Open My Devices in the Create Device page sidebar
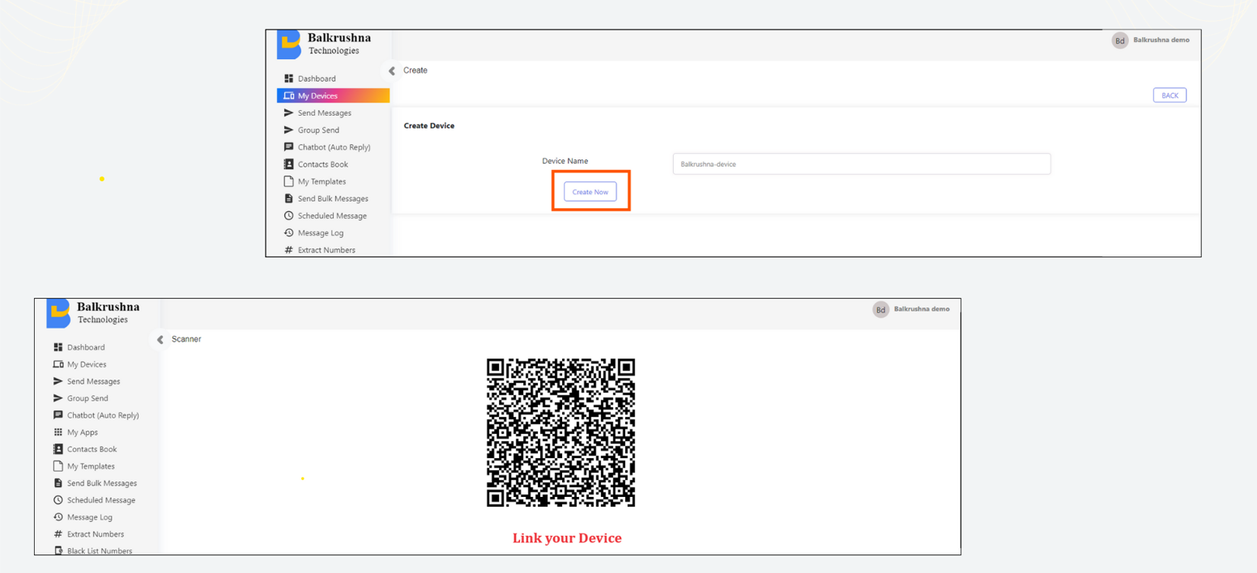1257x573 pixels. 333,95
